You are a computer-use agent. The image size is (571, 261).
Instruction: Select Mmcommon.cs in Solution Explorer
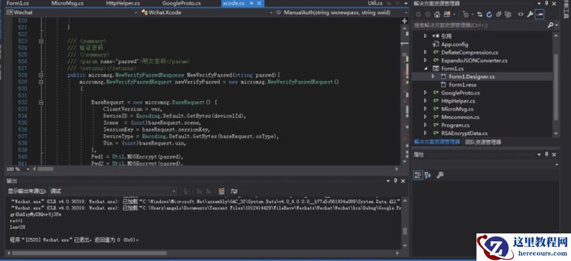point(460,117)
